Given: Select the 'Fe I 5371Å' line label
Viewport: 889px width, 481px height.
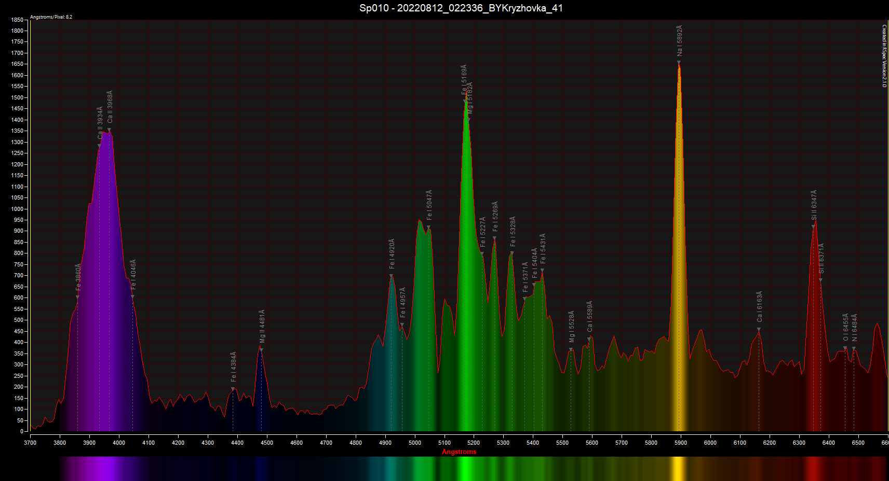Looking at the screenshot, I should click(526, 277).
